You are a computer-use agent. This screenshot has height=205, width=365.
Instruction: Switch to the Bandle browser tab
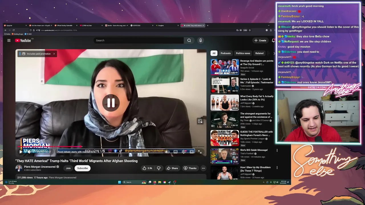point(116,26)
